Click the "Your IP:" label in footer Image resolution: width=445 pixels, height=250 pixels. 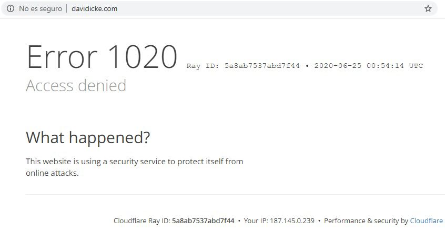point(256,221)
